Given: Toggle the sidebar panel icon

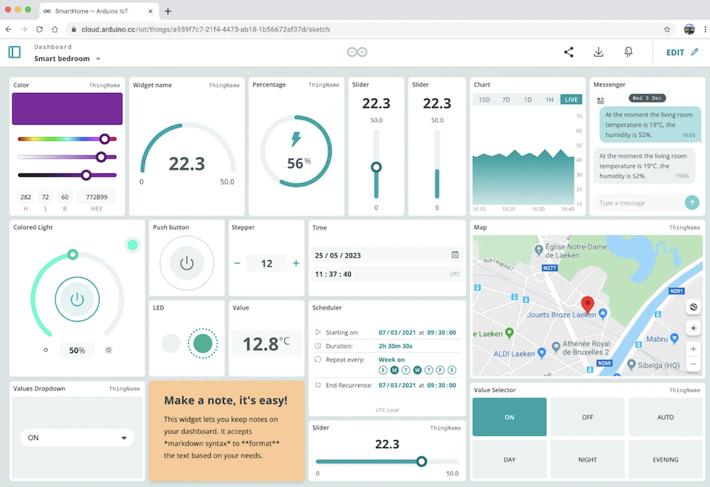Looking at the screenshot, I should pos(14,52).
